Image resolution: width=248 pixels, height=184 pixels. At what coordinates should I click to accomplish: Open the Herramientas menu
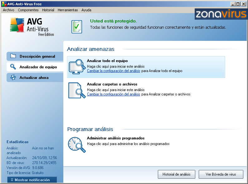click(x=68, y=10)
